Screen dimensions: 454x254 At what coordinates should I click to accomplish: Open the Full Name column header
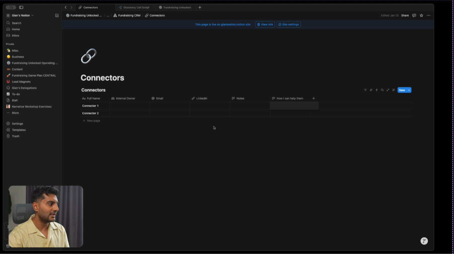(95, 98)
